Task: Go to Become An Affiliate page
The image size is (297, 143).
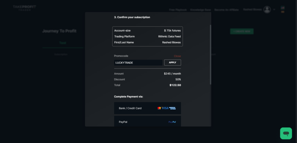Action: click(226, 10)
